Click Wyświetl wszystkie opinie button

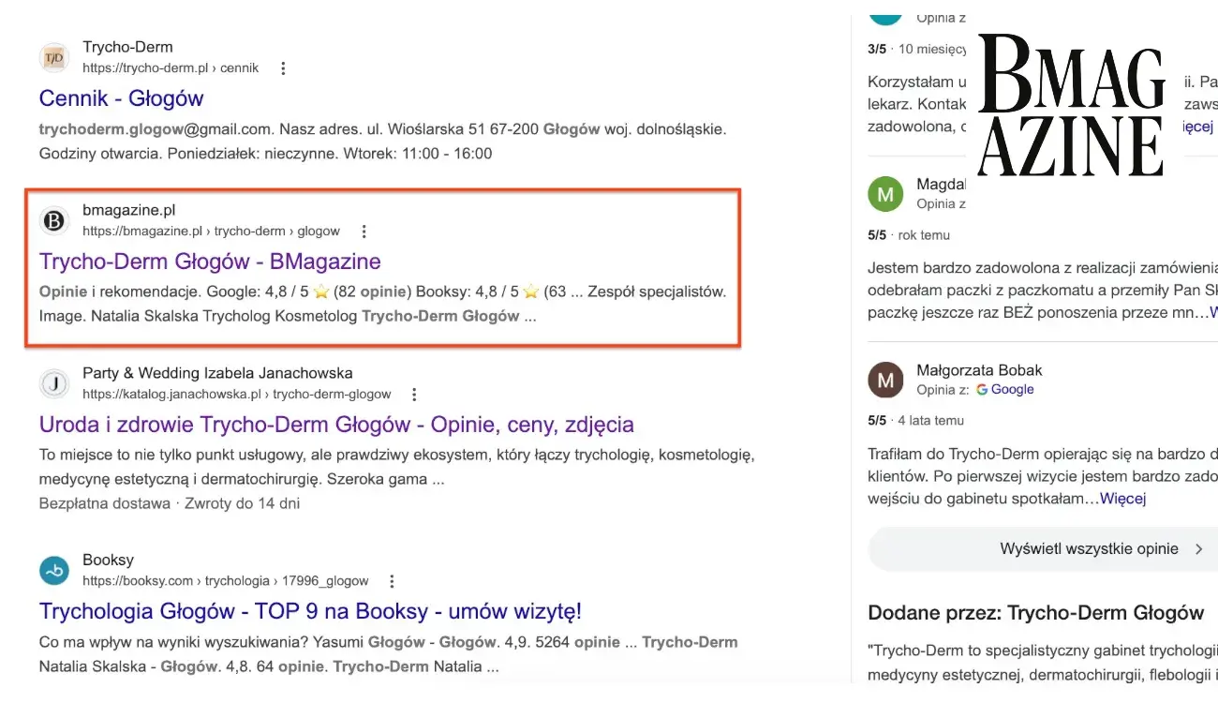1043,549
